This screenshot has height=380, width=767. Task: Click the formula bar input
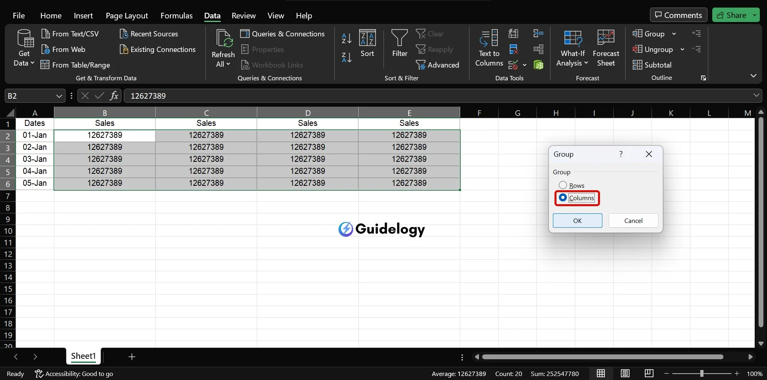[x=437, y=95]
